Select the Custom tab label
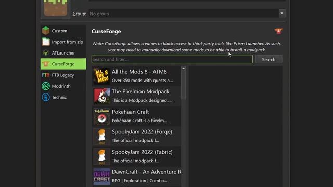This screenshot has width=333, height=187. (x=59, y=31)
